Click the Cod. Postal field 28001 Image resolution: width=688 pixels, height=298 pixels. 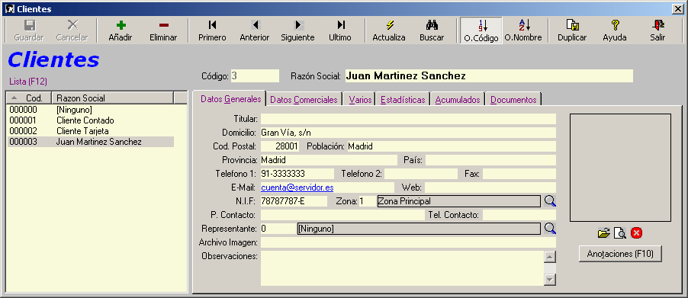[x=281, y=146]
